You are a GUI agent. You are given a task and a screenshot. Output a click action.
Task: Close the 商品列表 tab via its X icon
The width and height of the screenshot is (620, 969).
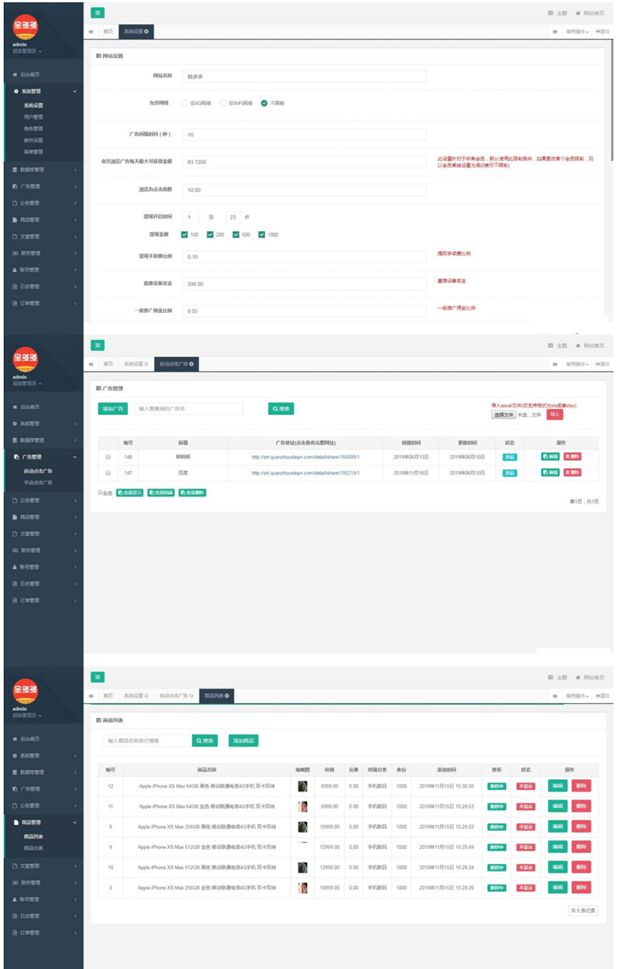coord(227,696)
